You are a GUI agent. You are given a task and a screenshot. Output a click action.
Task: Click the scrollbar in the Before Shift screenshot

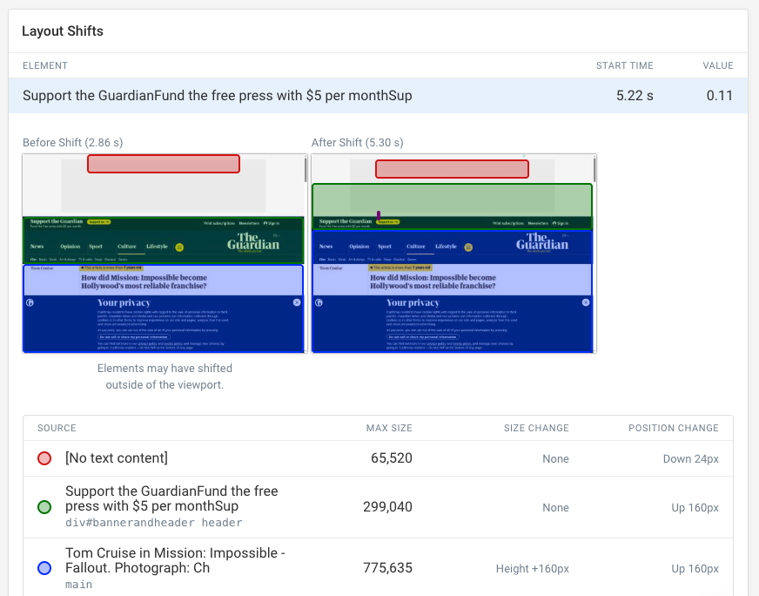pos(305,170)
